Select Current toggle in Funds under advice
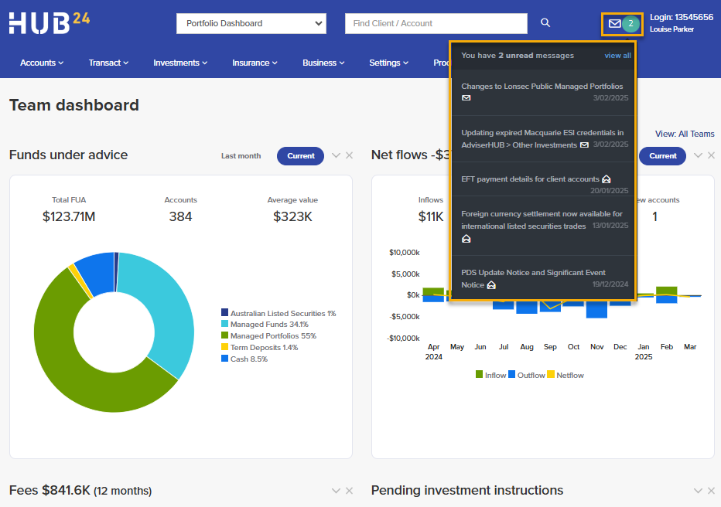This screenshot has height=507, width=721. coord(301,156)
